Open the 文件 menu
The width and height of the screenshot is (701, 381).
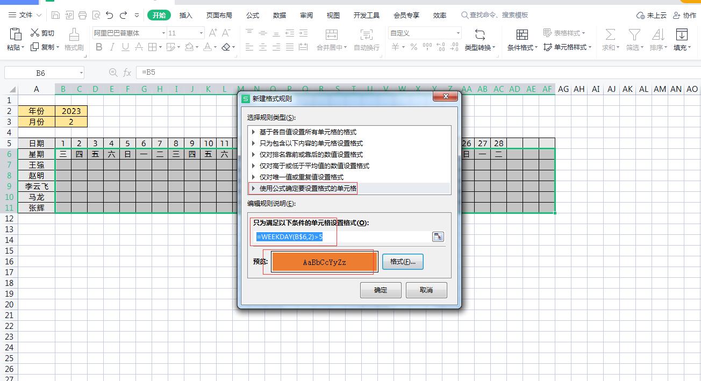click(x=24, y=15)
